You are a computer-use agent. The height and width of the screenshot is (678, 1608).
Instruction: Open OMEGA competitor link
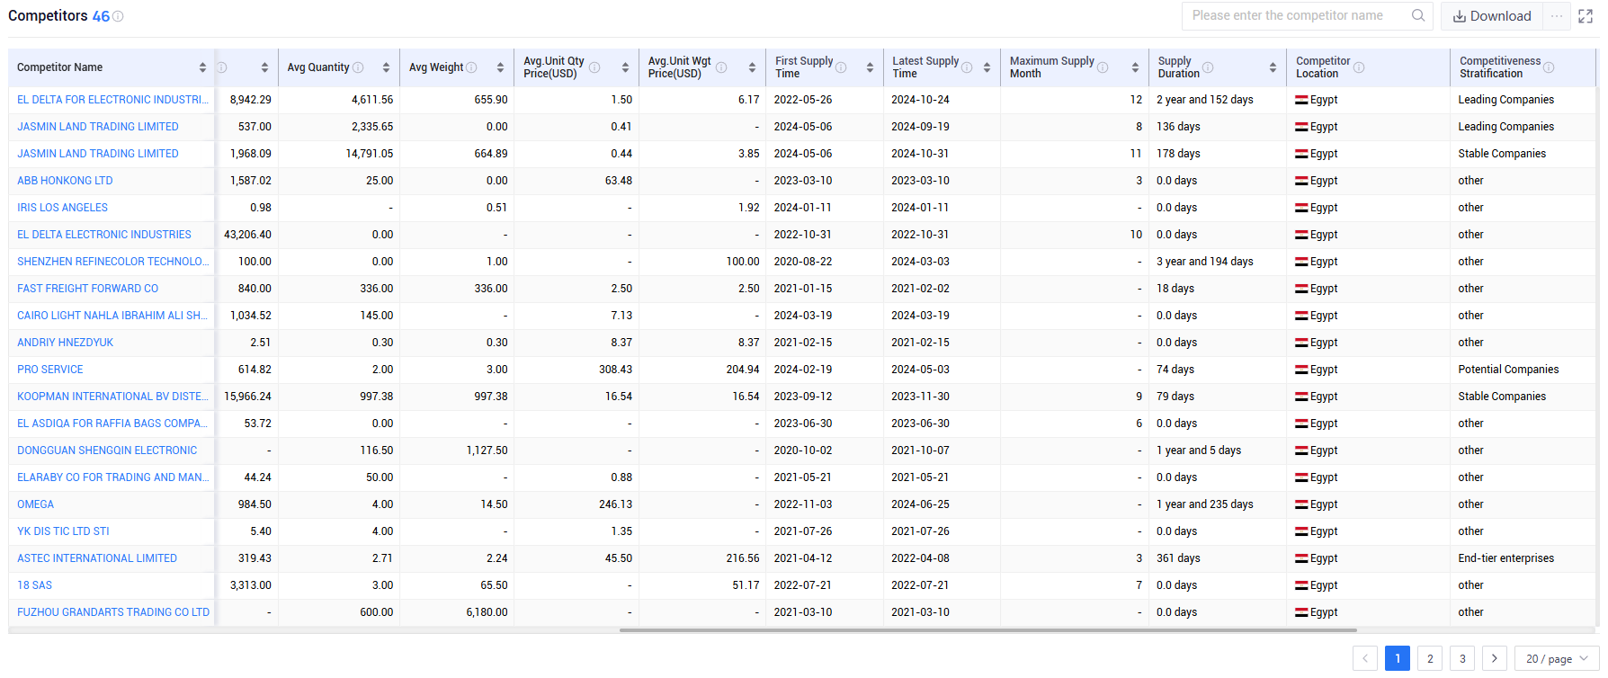(x=36, y=504)
